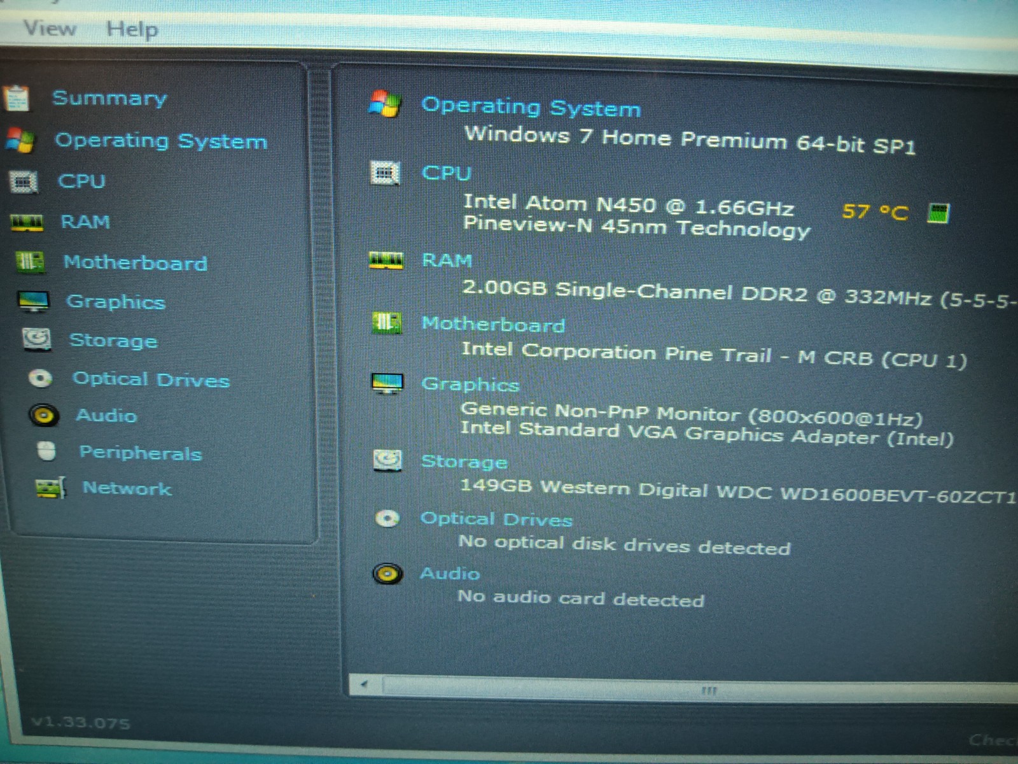Select Summary in the sidebar
The width and height of the screenshot is (1018, 764).
(x=109, y=98)
